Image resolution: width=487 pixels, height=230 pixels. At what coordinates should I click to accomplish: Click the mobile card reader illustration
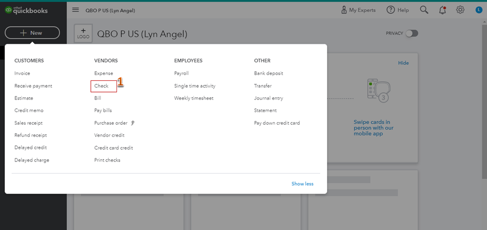378,90
